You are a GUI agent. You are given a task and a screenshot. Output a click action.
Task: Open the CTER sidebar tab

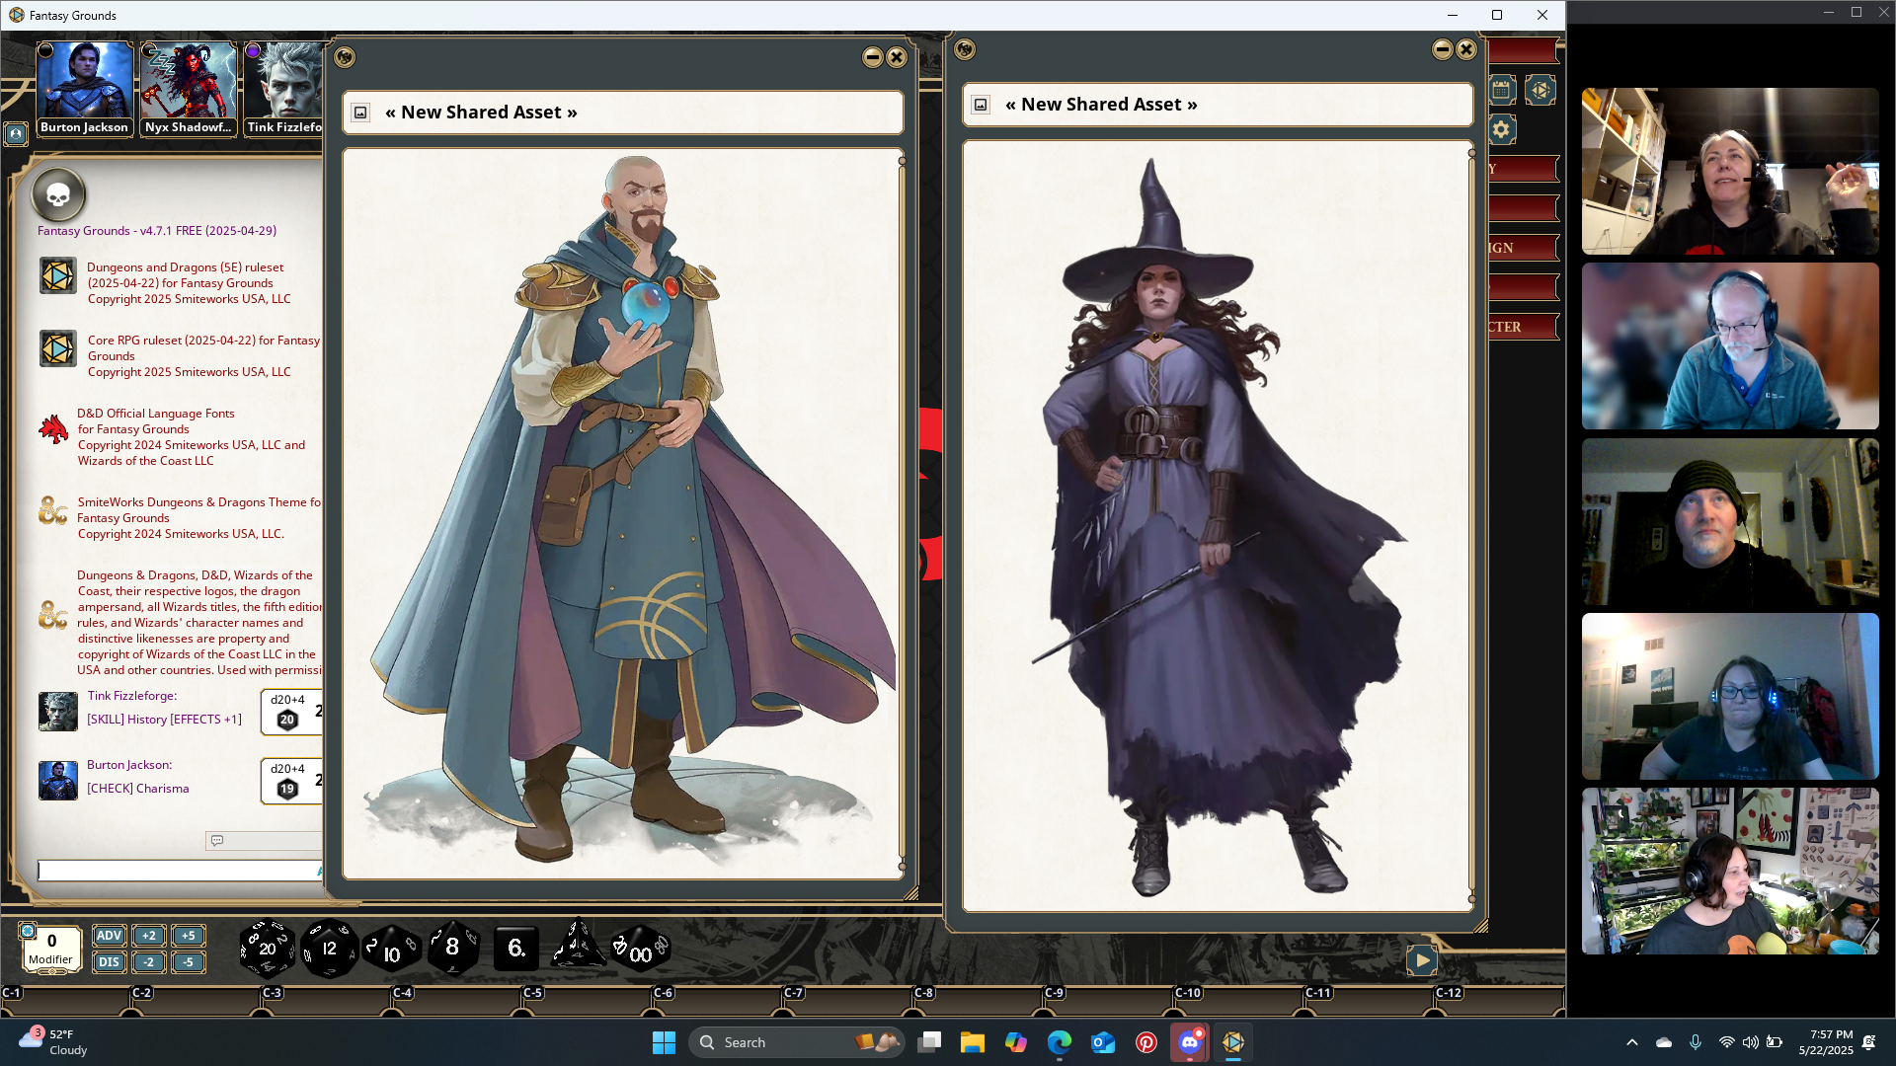click(1522, 327)
